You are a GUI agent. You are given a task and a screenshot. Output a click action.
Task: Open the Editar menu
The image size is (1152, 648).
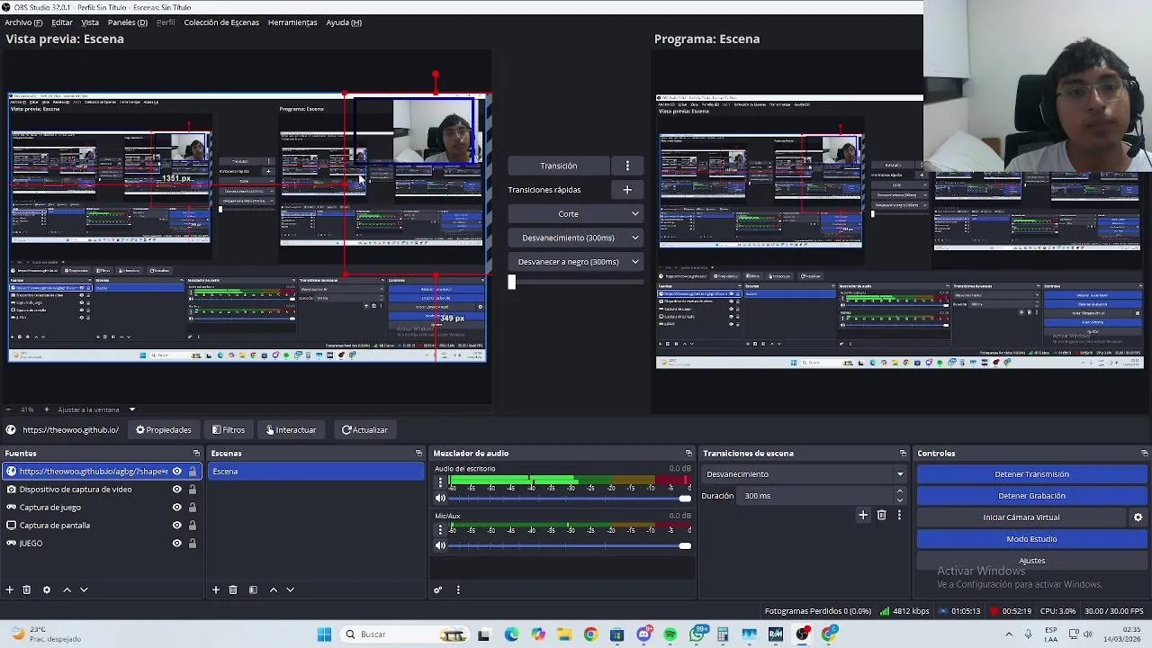pyautogui.click(x=62, y=22)
